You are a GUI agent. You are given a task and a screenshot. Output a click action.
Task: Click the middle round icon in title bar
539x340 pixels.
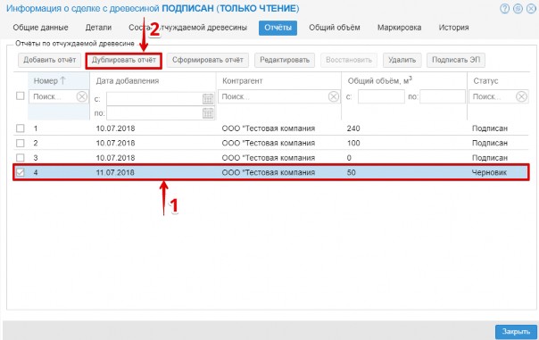coord(518,9)
